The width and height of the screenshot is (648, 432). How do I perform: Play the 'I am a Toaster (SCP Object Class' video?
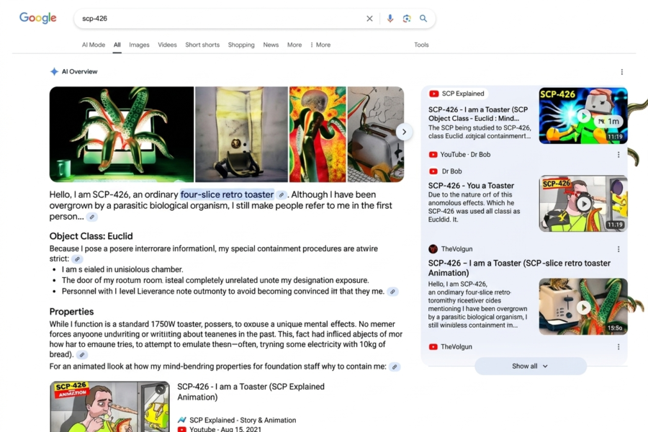pos(583,116)
